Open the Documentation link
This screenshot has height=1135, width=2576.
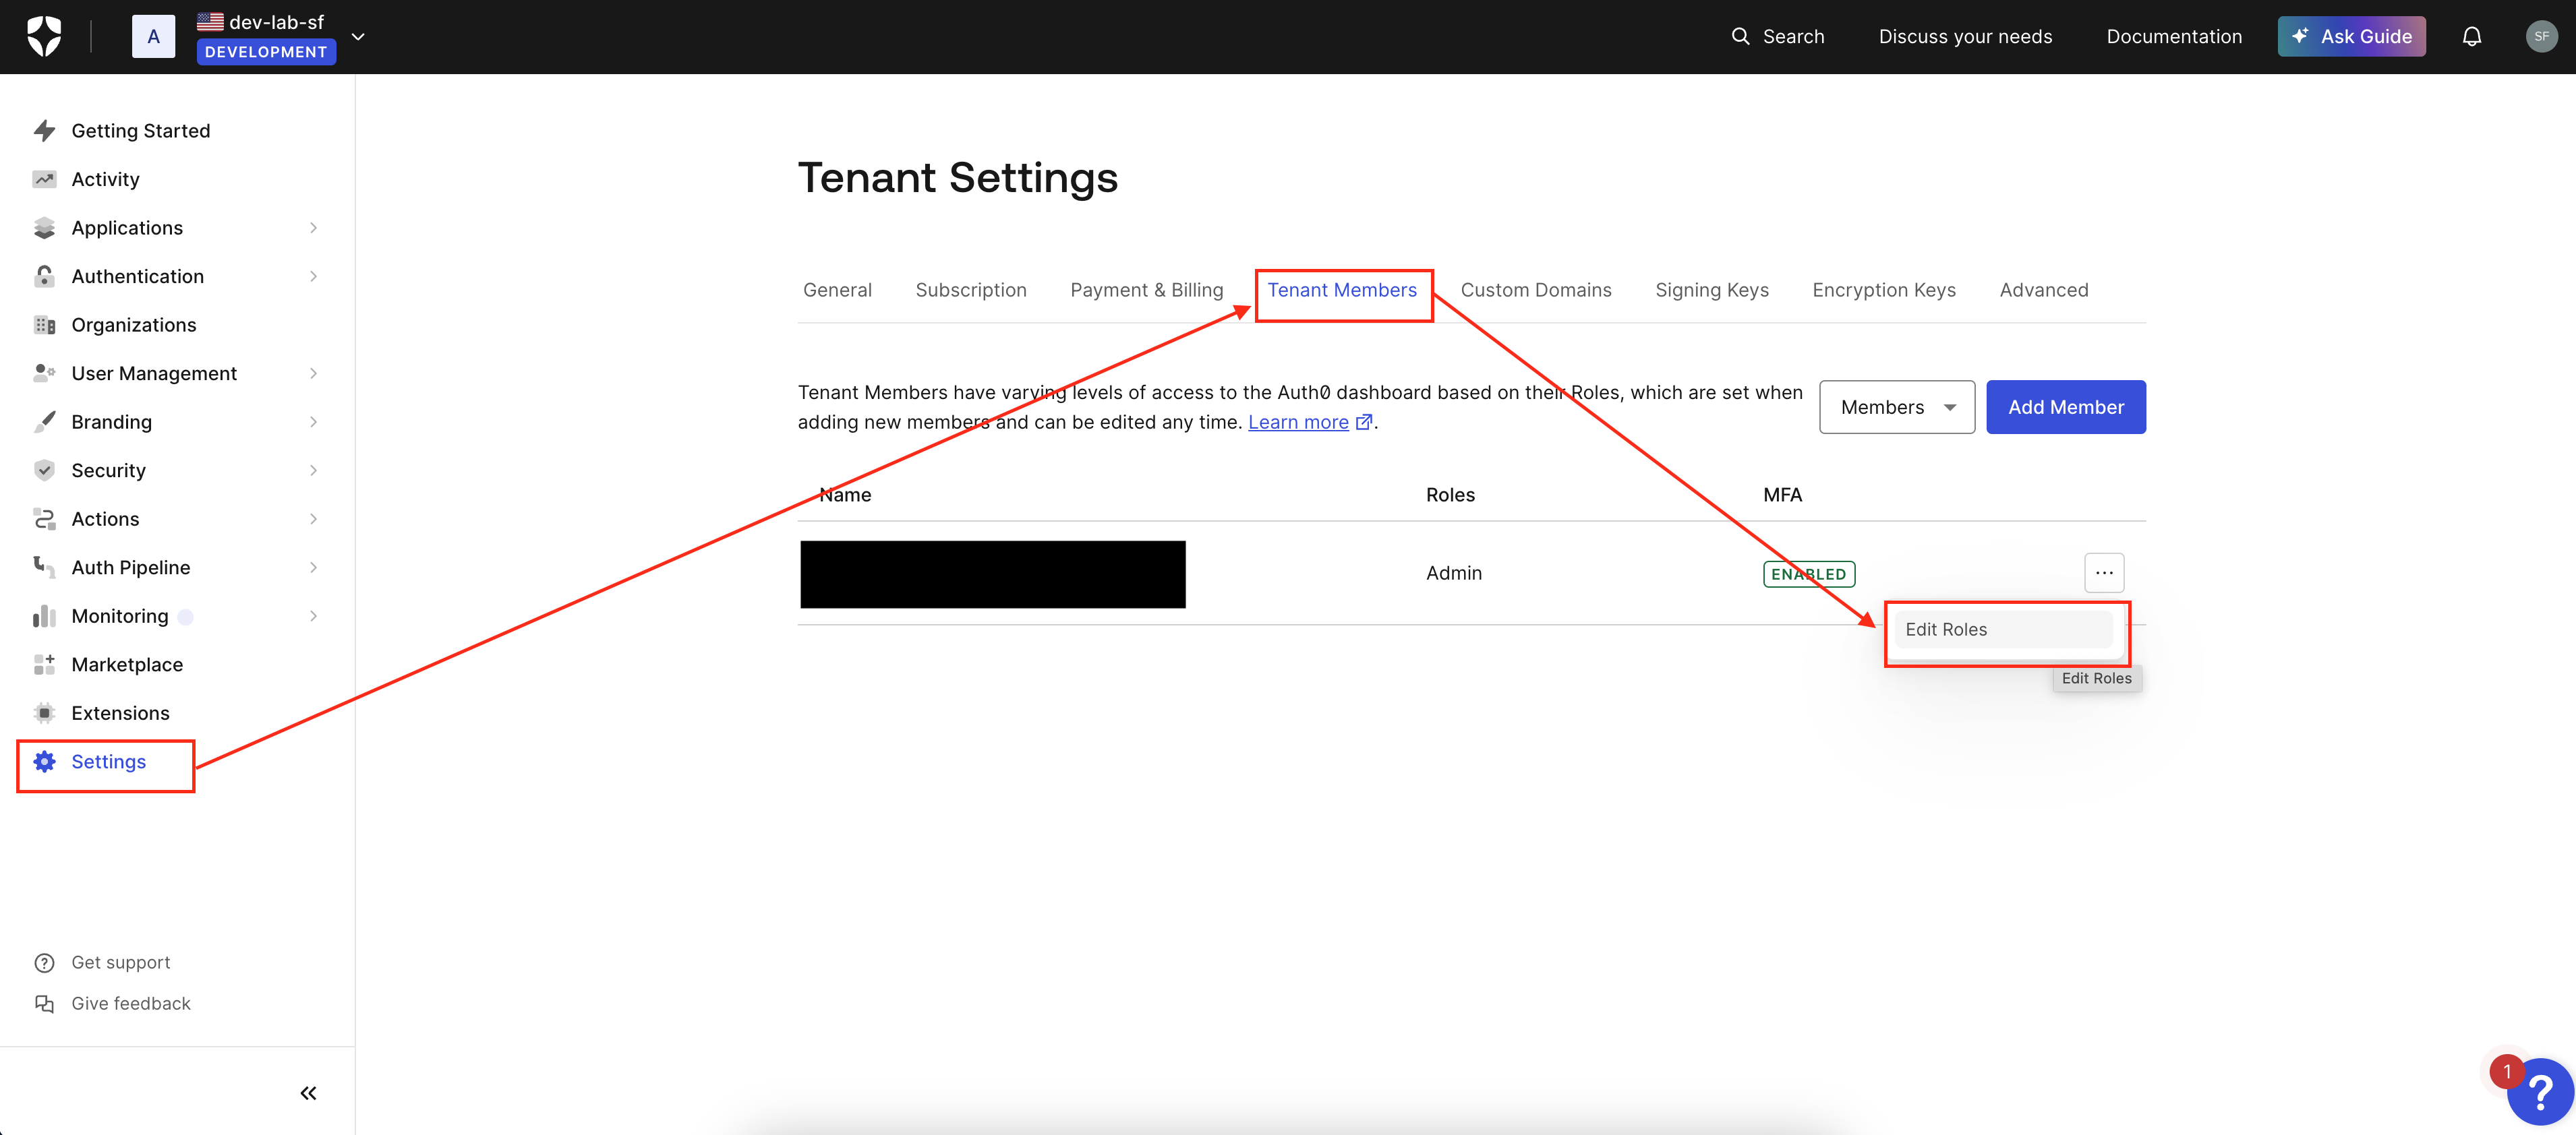(x=2174, y=36)
